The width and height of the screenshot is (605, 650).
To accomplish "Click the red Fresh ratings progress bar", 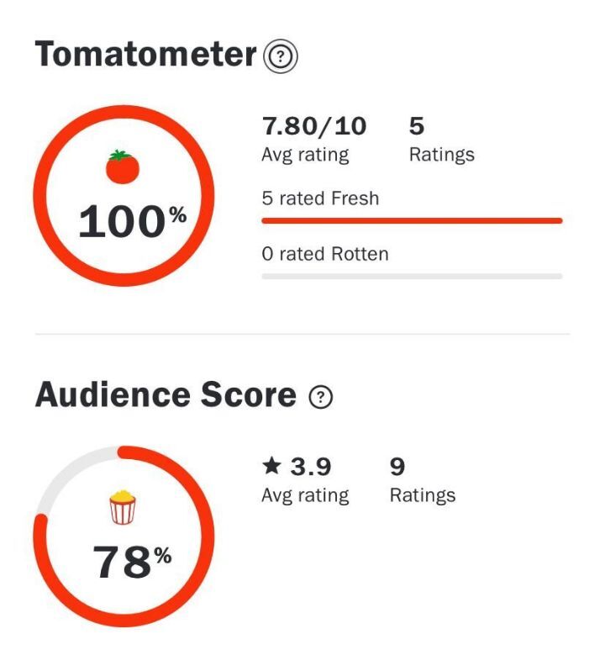I will [412, 220].
